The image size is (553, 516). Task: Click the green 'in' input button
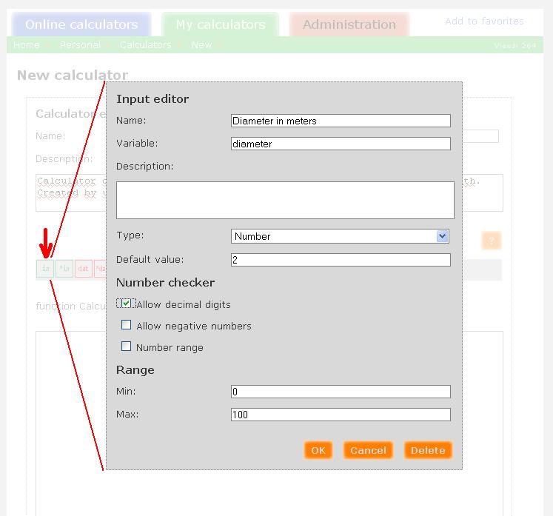pos(45,269)
